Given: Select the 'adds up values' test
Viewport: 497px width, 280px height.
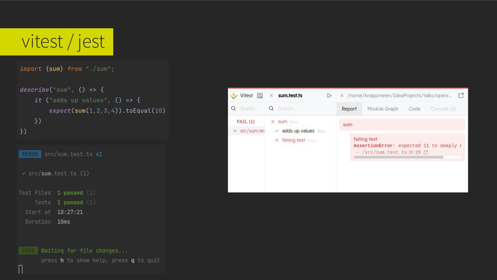Looking at the screenshot, I should point(298,131).
